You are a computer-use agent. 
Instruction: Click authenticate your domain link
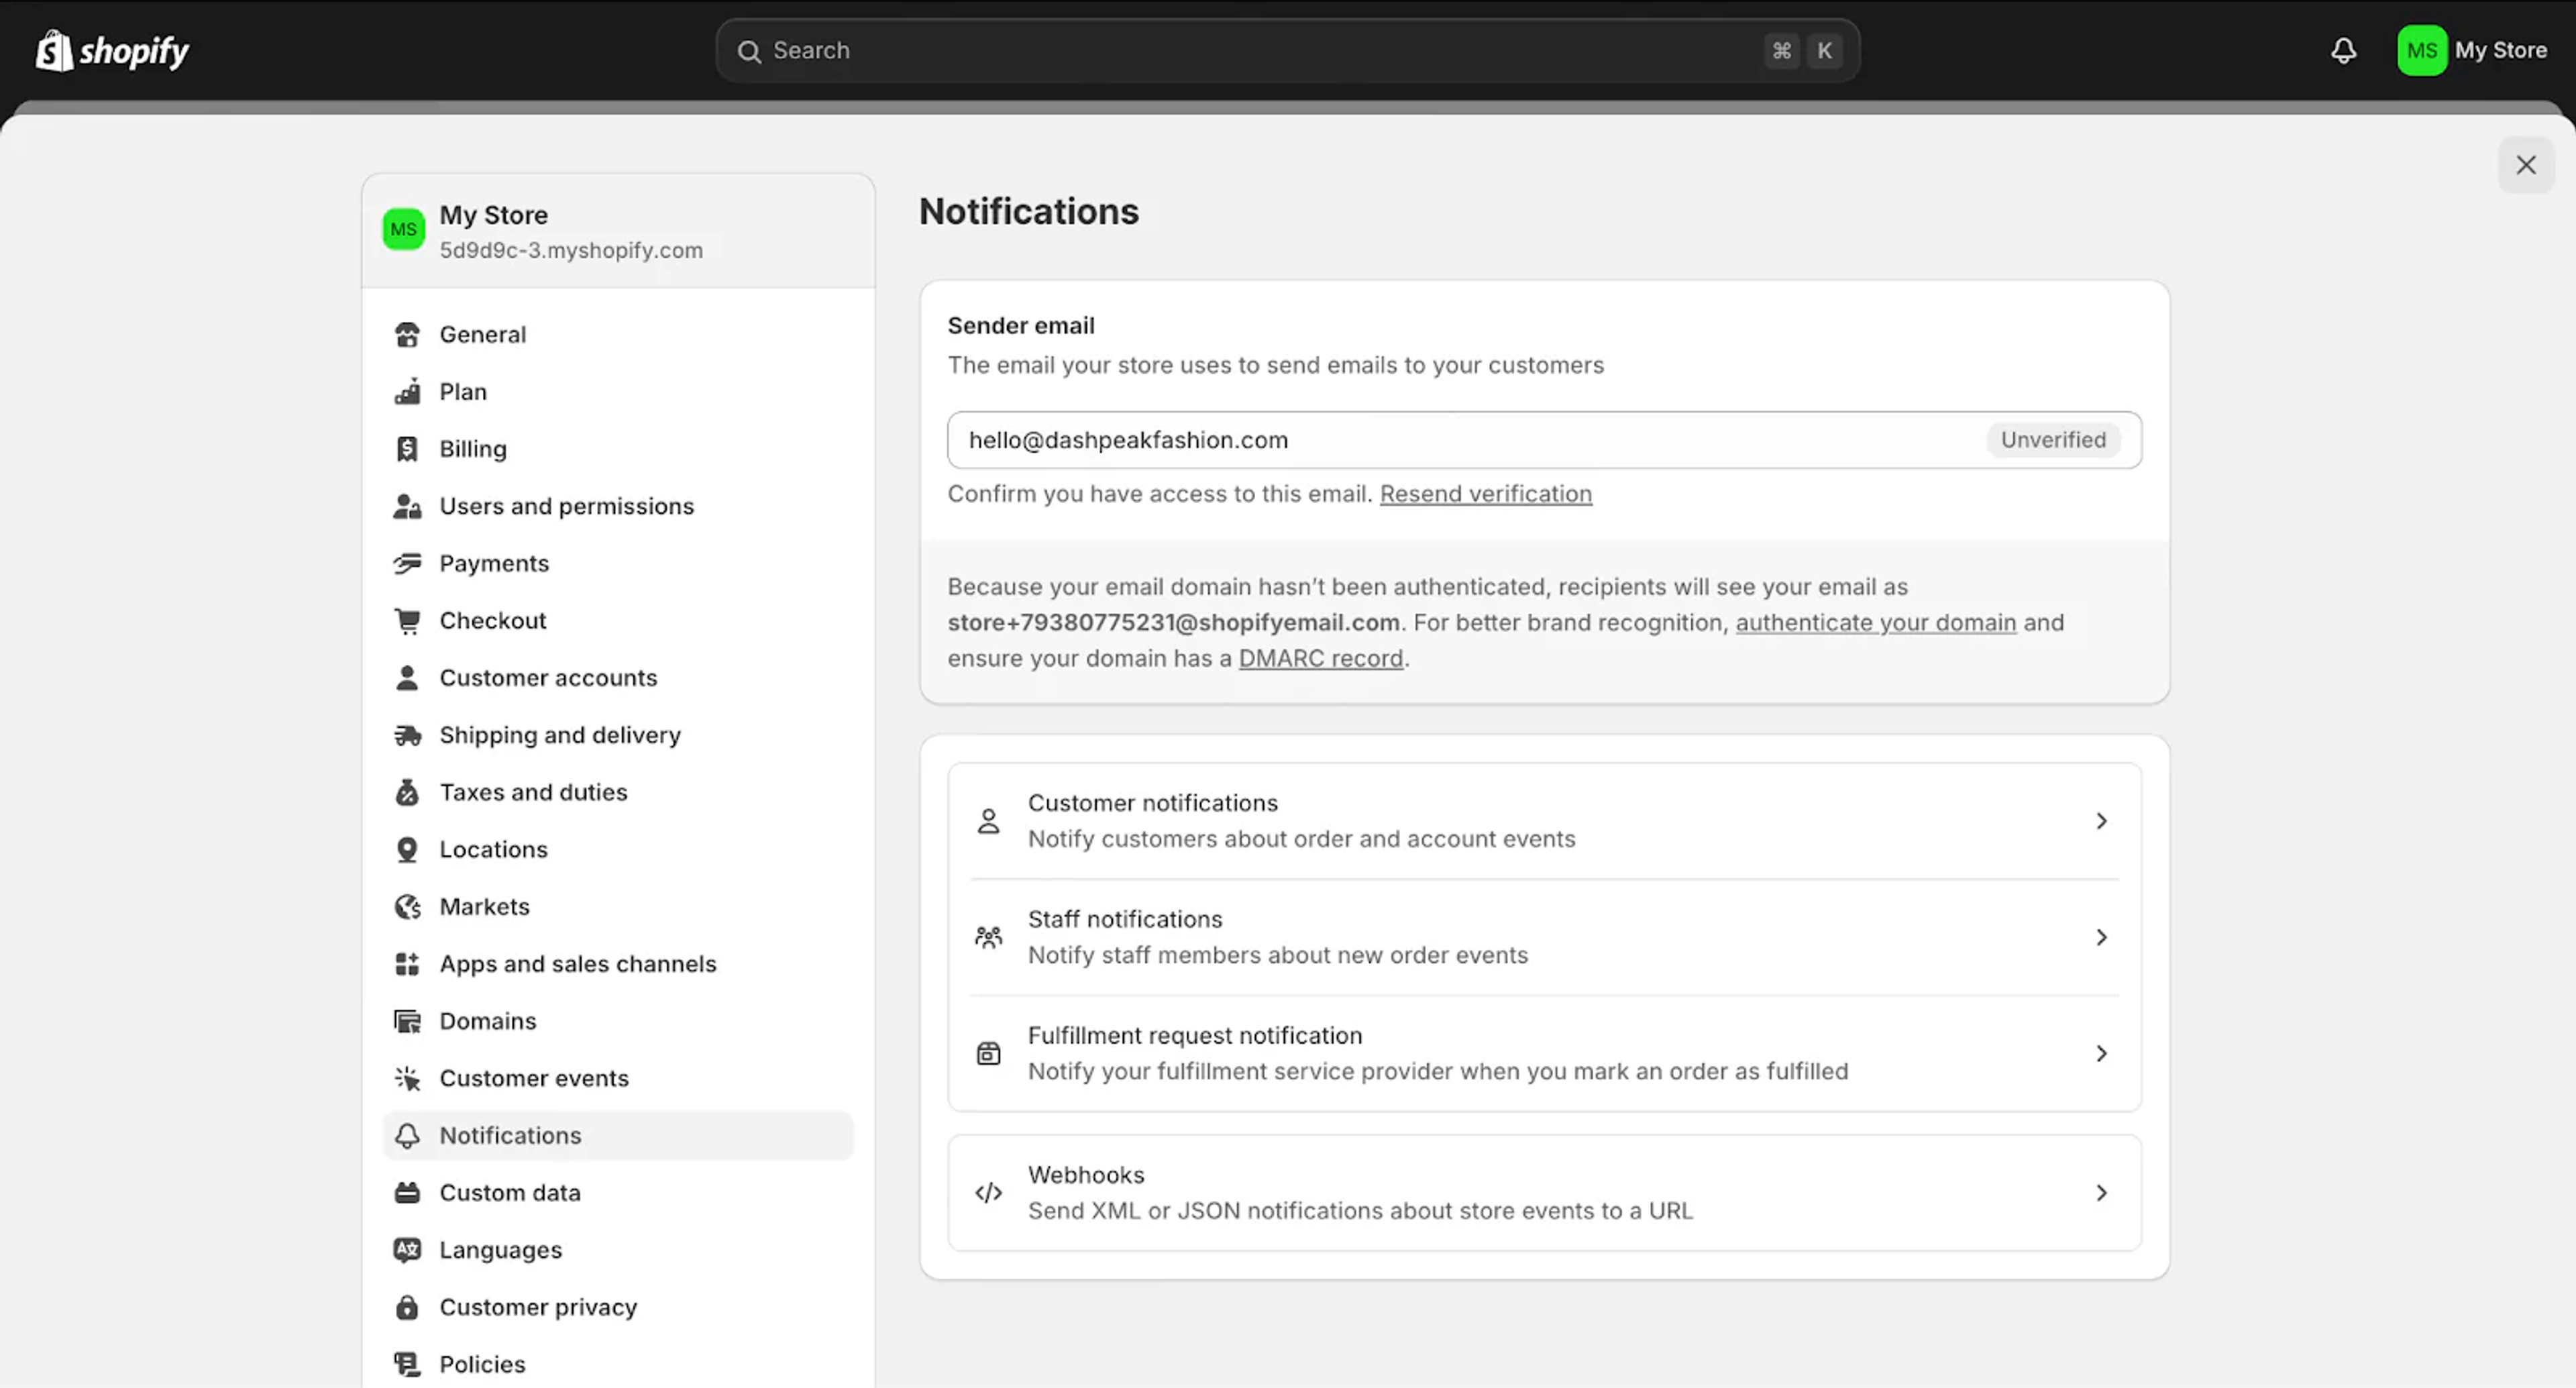pyautogui.click(x=1875, y=623)
